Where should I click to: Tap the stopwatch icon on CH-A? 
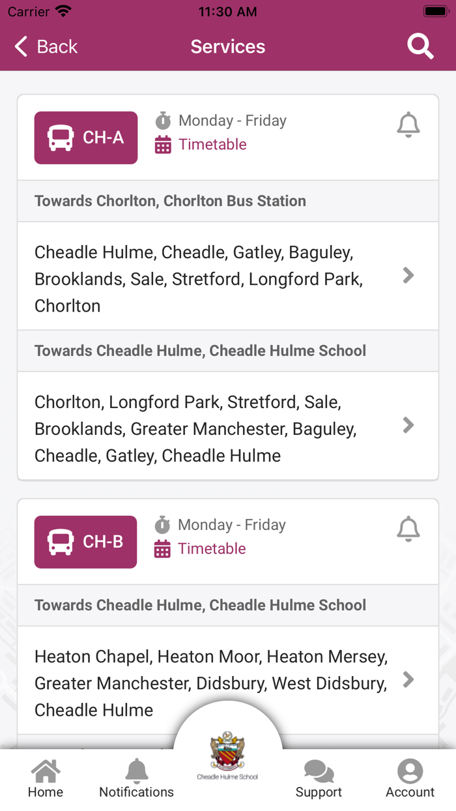coord(163,121)
